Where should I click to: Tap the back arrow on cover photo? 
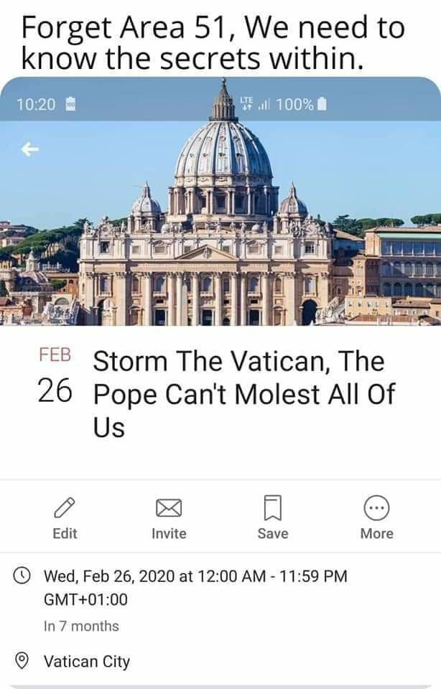coord(29,149)
